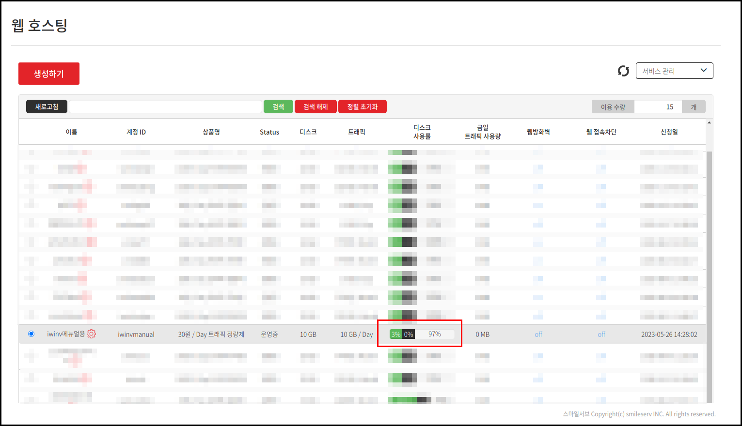742x426 pixels.
Task: Click the 30원 / Day 트래픽 정량제 cell
Action: pyautogui.click(x=211, y=335)
